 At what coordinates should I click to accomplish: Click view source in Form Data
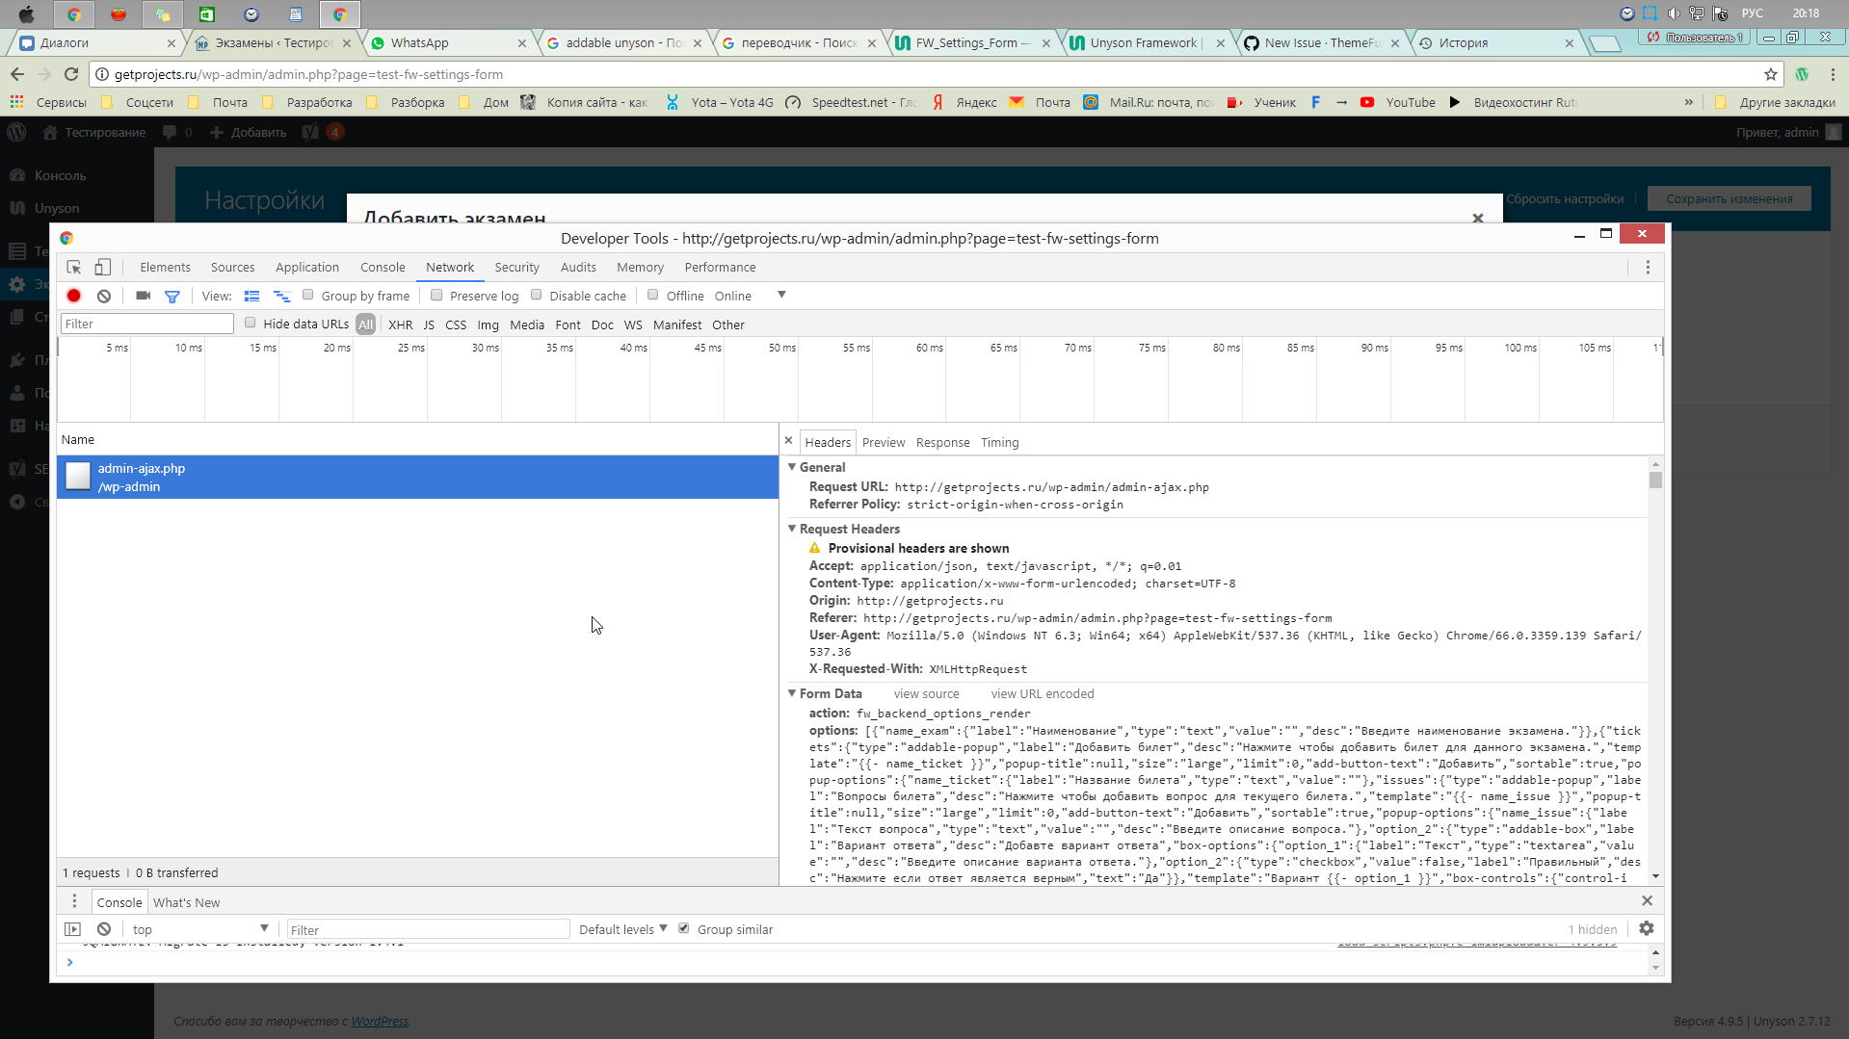click(x=926, y=693)
